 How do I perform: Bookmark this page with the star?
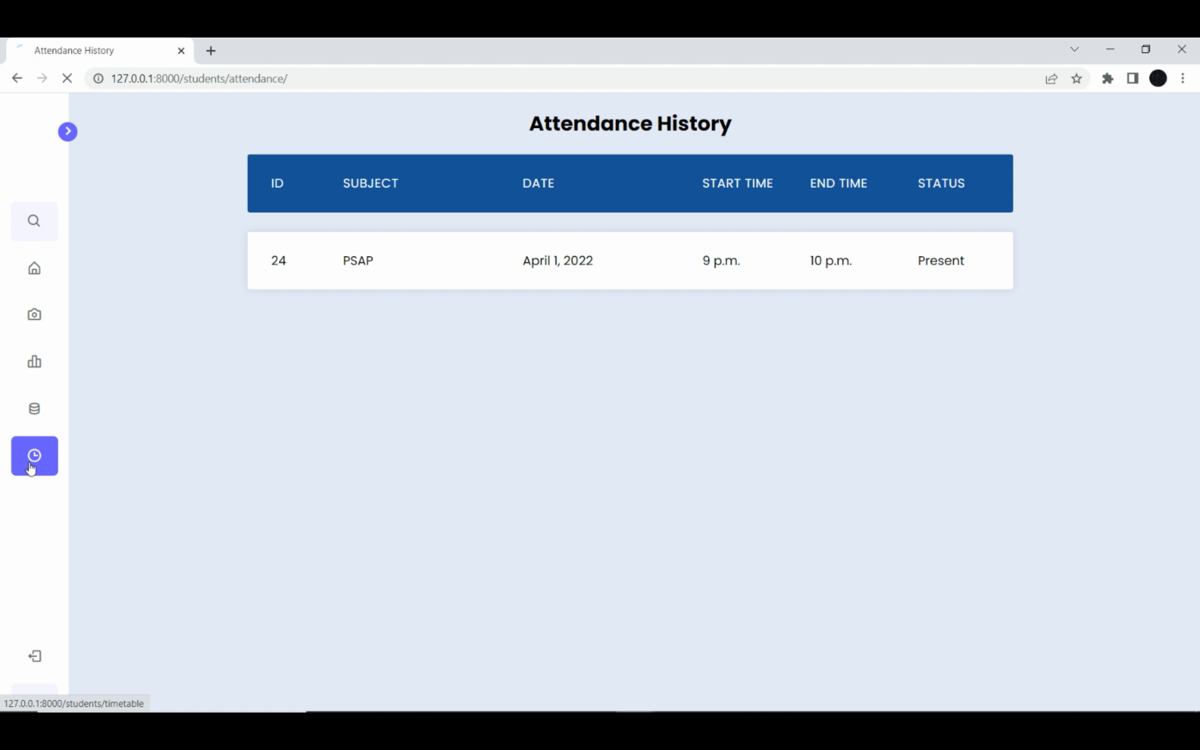1077,78
